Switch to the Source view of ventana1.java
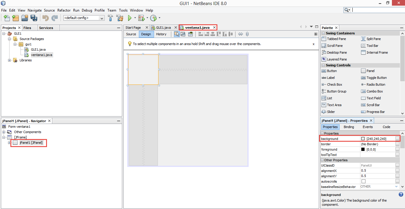405x209 pixels. tap(131, 34)
